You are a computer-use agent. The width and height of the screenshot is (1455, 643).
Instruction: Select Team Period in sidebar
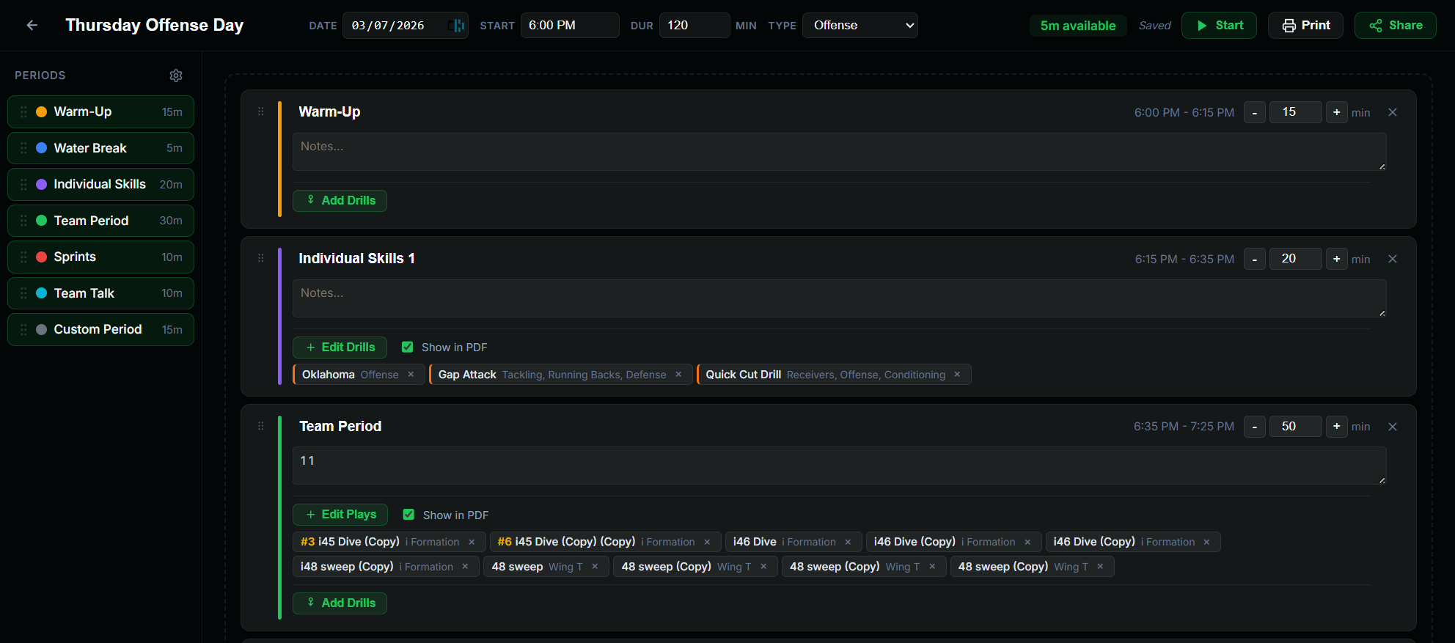pos(100,221)
